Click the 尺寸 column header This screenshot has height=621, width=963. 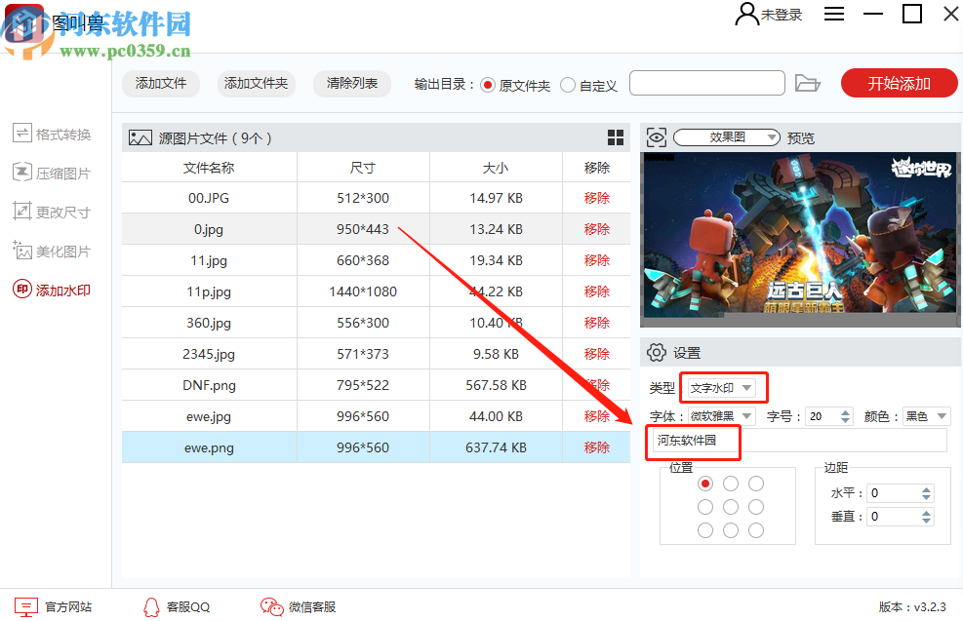click(363, 168)
